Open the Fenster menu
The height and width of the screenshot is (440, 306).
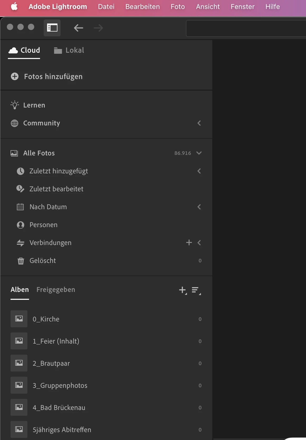(243, 7)
